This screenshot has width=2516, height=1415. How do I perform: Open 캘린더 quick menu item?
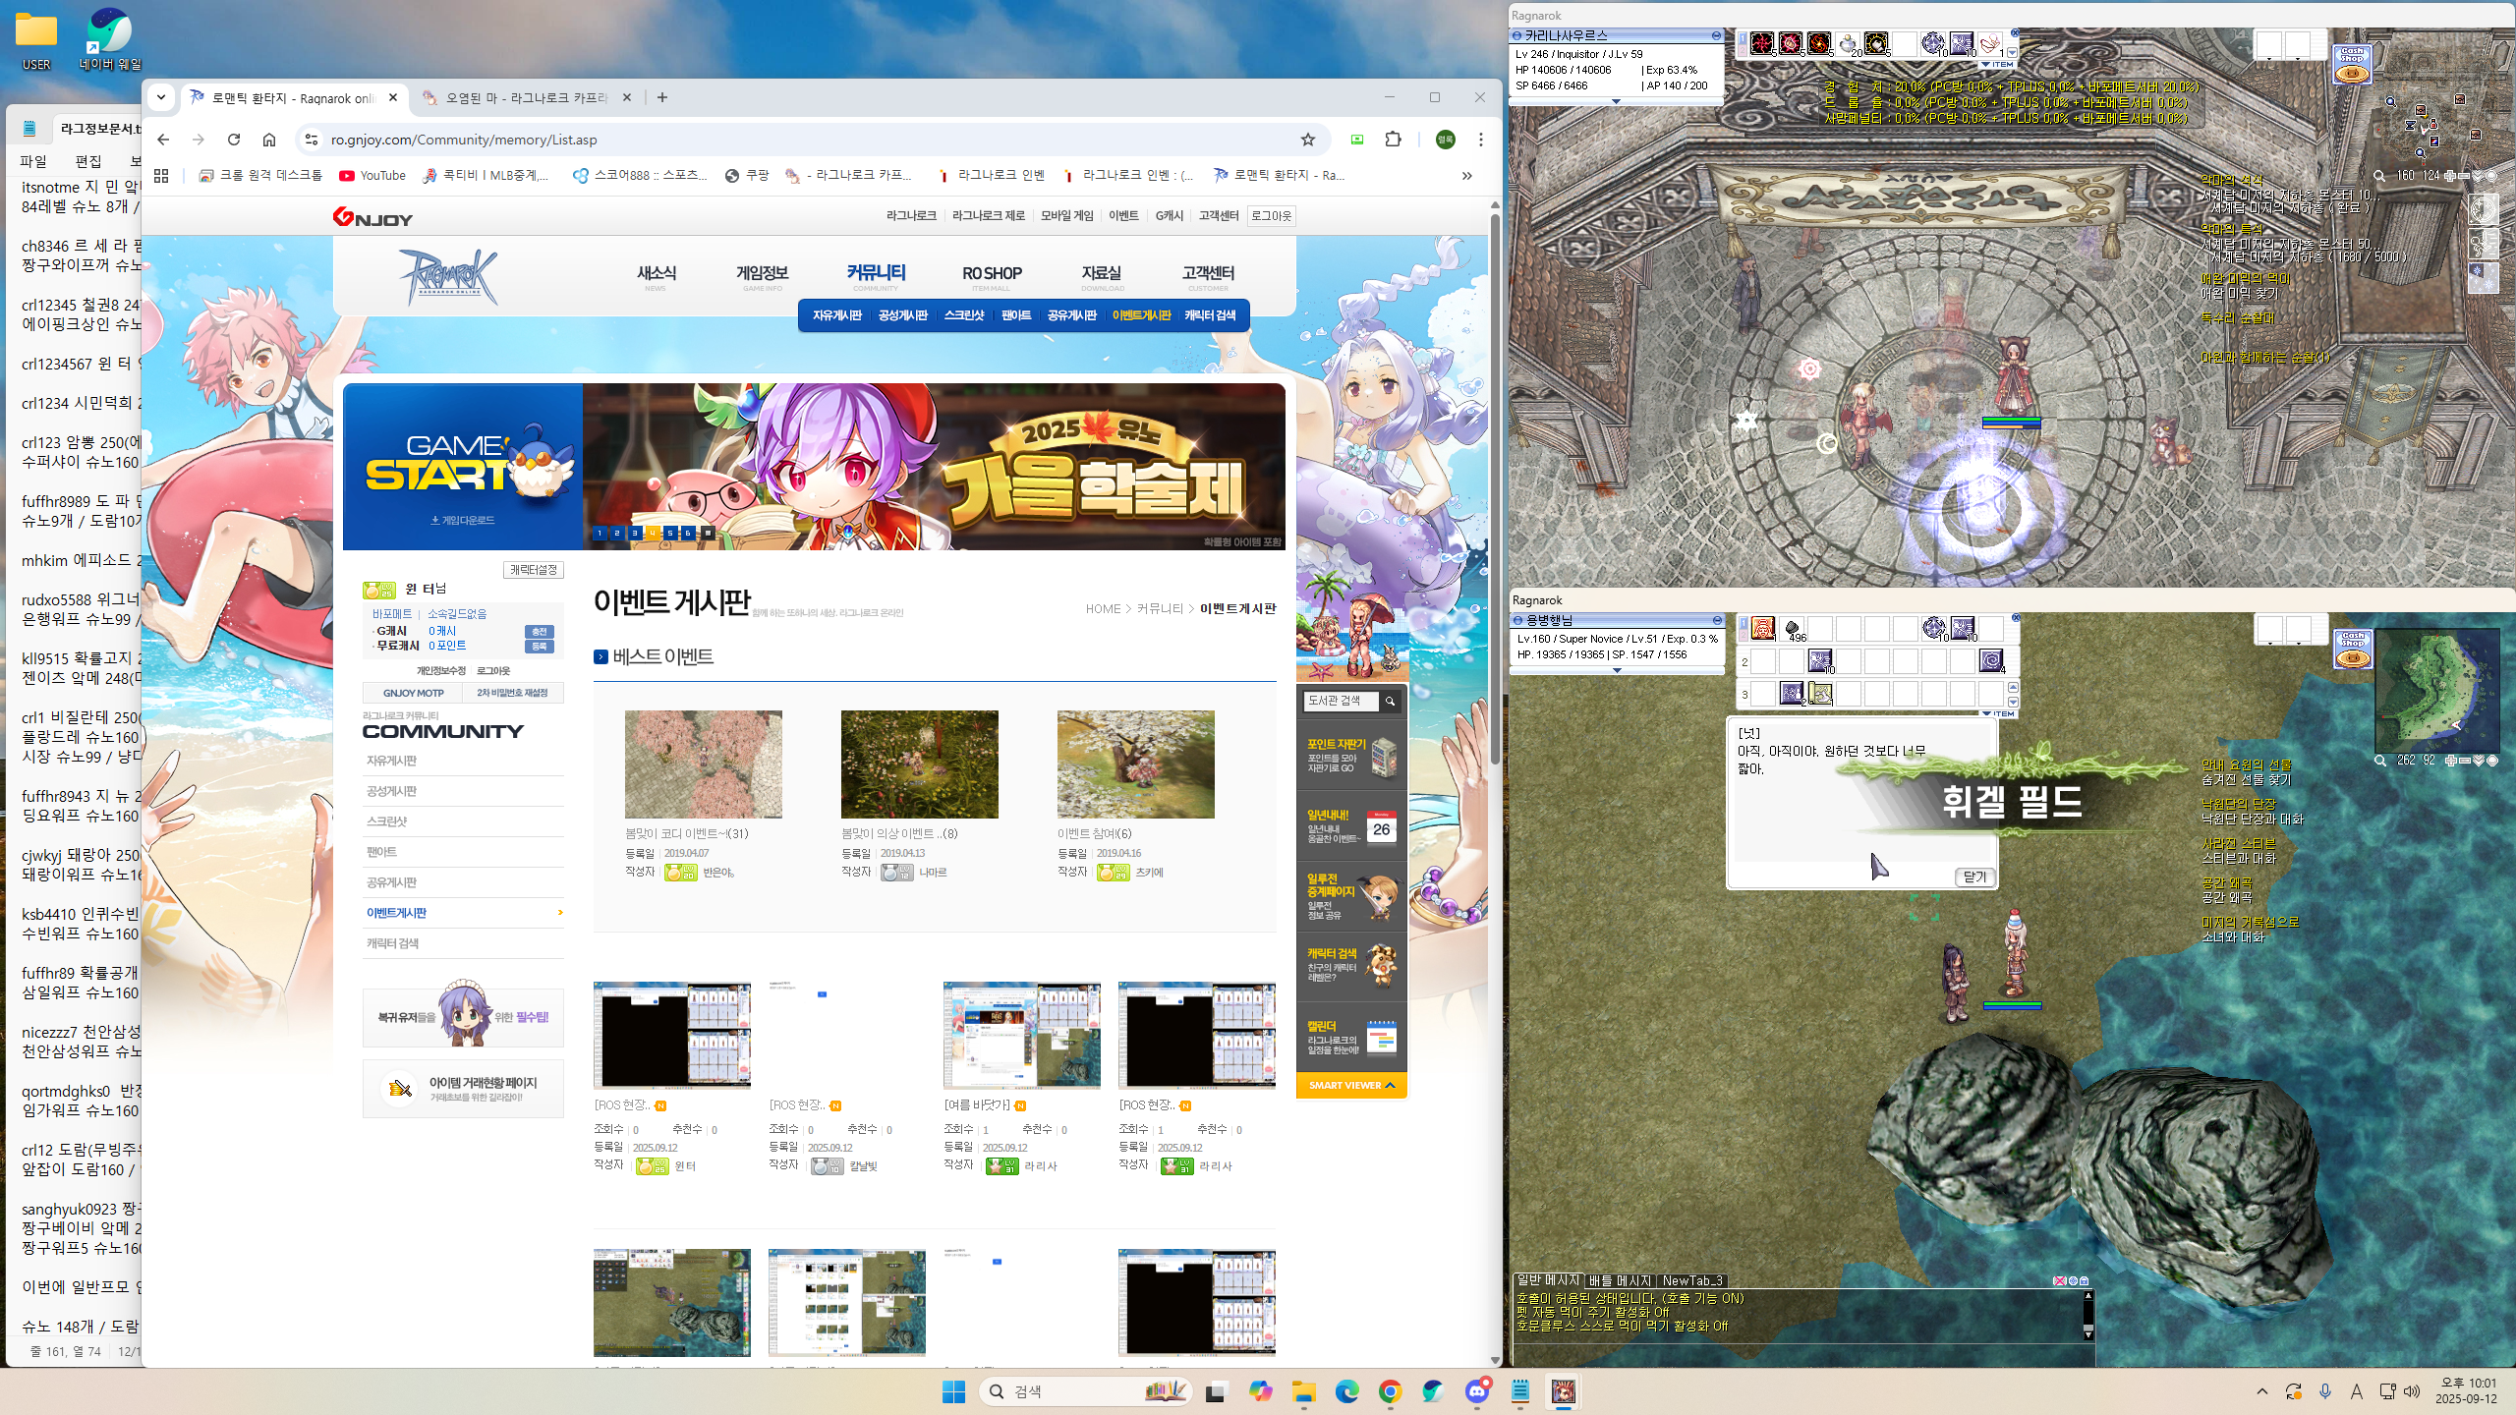[x=1351, y=1037]
